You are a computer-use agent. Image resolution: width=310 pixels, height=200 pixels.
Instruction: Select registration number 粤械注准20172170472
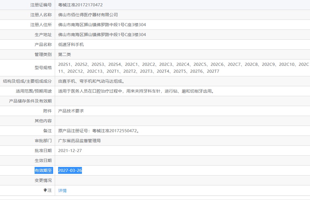pos(80,5)
